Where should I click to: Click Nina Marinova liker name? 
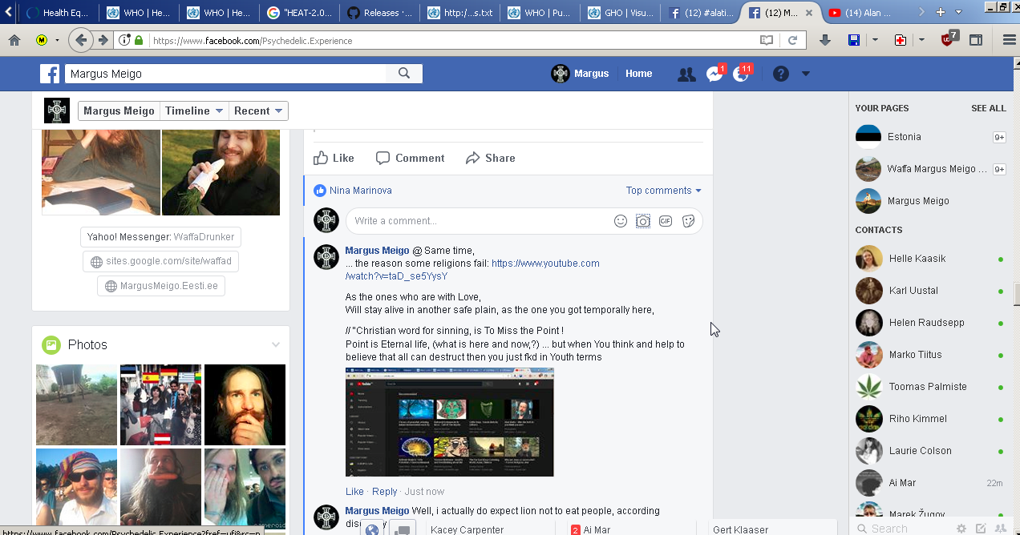pyautogui.click(x=361, y=191)
